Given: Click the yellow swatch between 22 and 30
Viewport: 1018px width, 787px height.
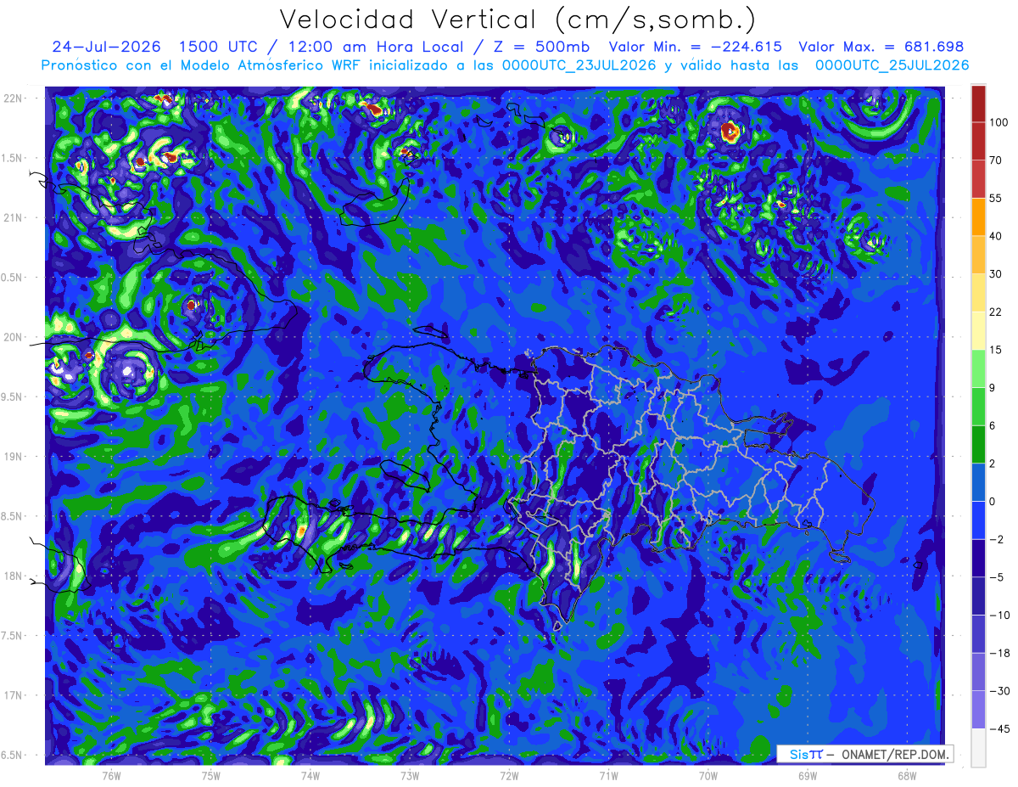Looking at the screenshot, I should click(978, 293).
